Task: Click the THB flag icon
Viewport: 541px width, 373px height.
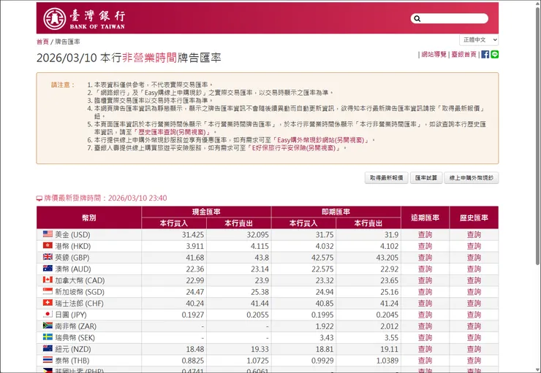Action: point(48,360)
